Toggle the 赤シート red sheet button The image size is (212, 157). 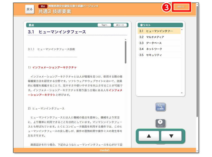tap(120, 25)
